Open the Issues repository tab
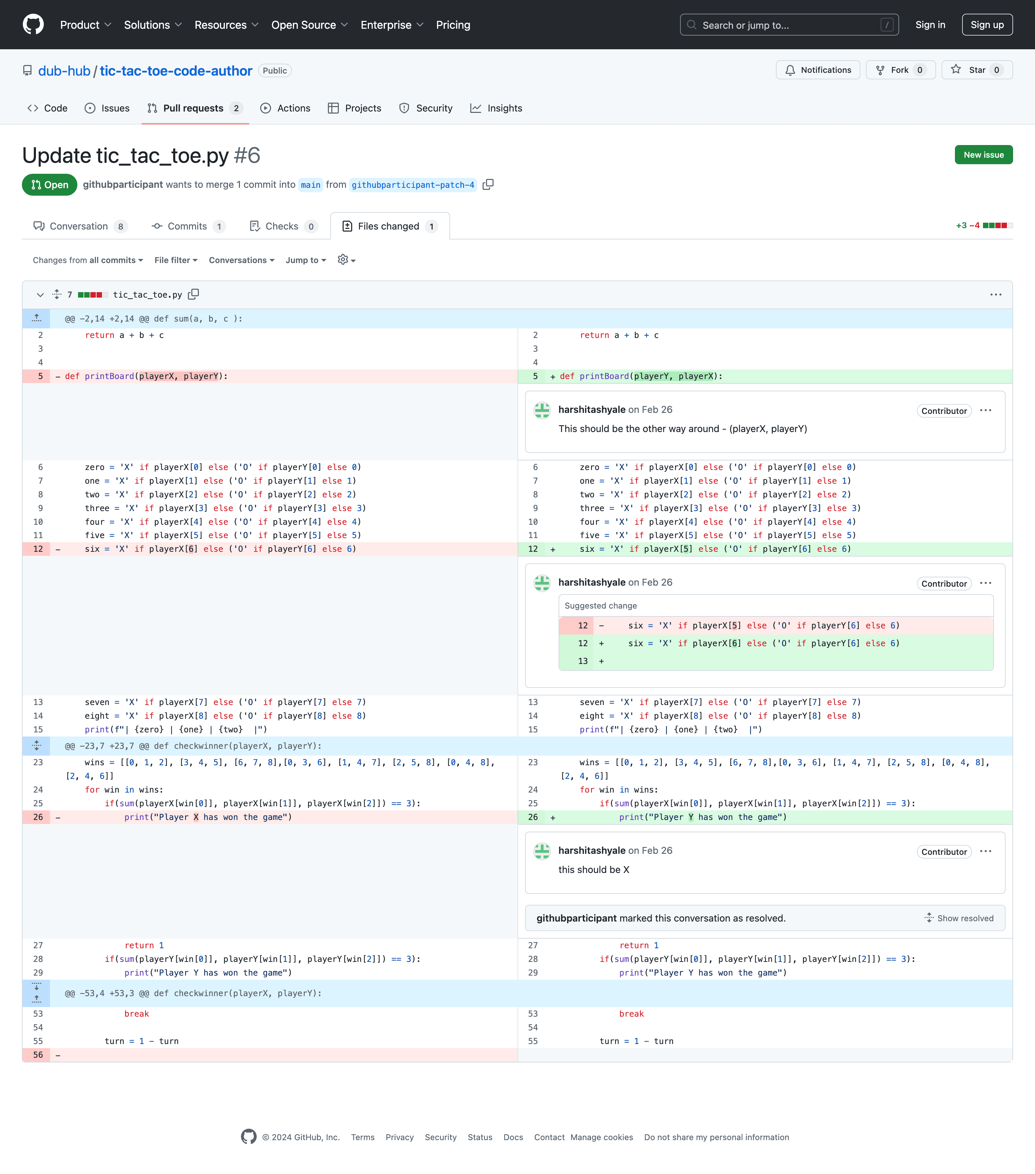 coord(107,108)
